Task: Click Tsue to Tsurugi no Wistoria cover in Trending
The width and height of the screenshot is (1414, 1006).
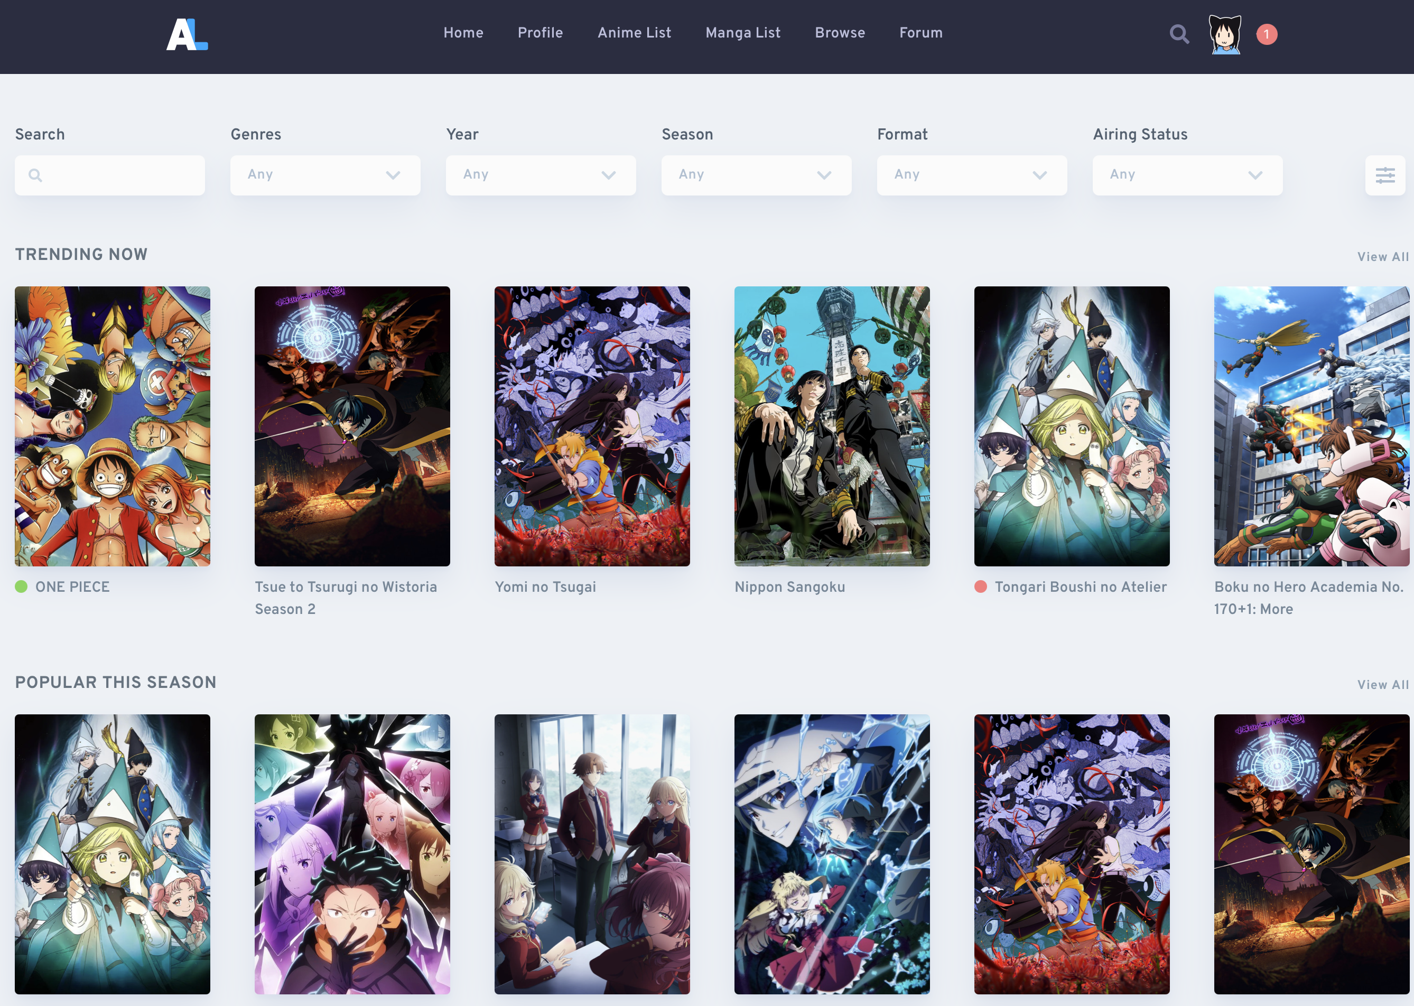Action: click(x=352, y=426)
